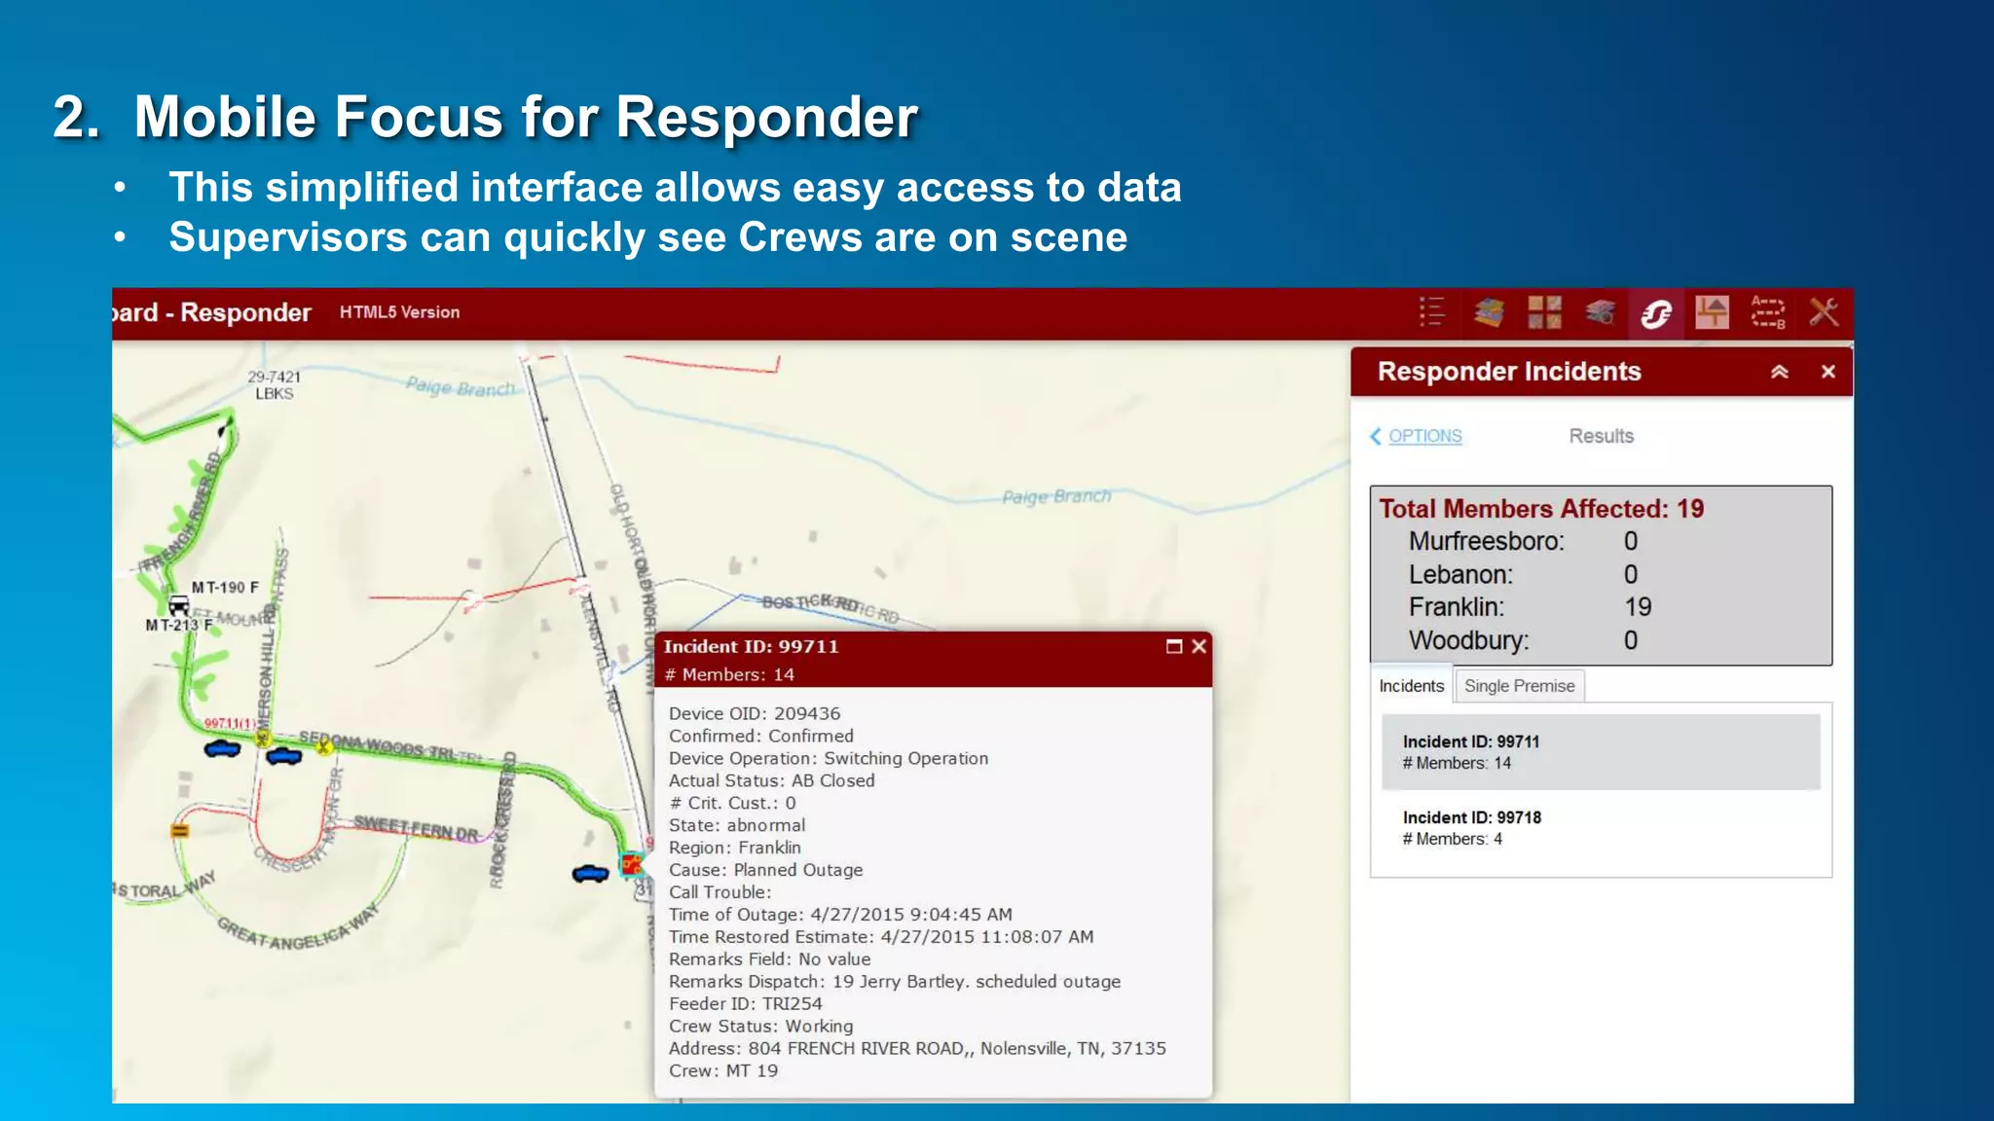This screenshot has height=1121, width=1994.
Task: Click the MT-190 F crew vehicle icon
Action: click(x=179, y=605)
